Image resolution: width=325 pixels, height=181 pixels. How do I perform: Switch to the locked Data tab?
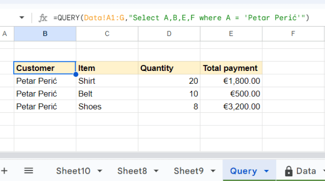tap(306, 171)
